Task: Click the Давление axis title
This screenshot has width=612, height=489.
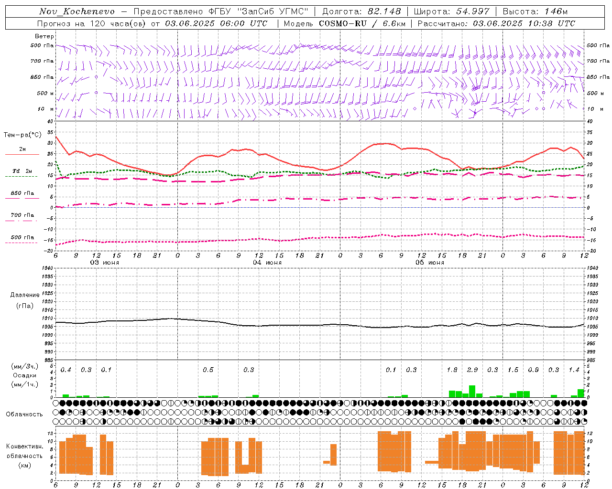Action: coord(25,295)
